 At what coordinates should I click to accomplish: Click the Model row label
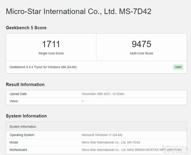pos(14,142)
